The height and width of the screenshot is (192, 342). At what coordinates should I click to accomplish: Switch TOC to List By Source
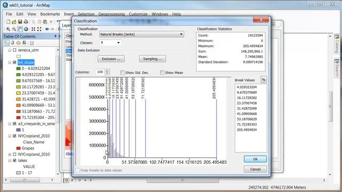click(13, 43)
